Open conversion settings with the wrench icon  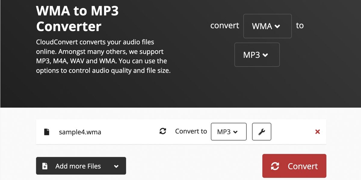point(261,131)
